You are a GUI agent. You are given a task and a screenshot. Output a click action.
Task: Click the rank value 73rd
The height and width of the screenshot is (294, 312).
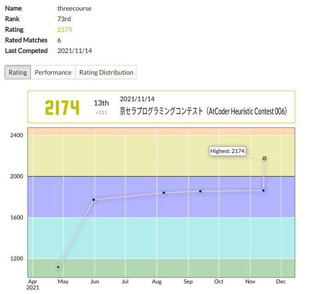(x=64, y=19)
